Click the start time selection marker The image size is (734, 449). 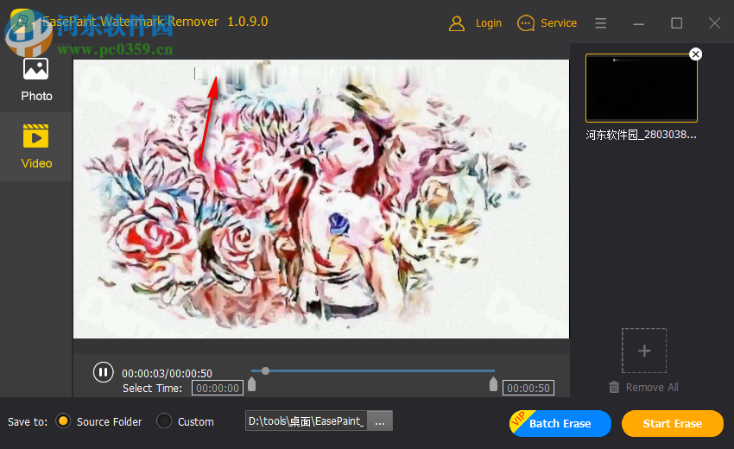click(252, 384)
